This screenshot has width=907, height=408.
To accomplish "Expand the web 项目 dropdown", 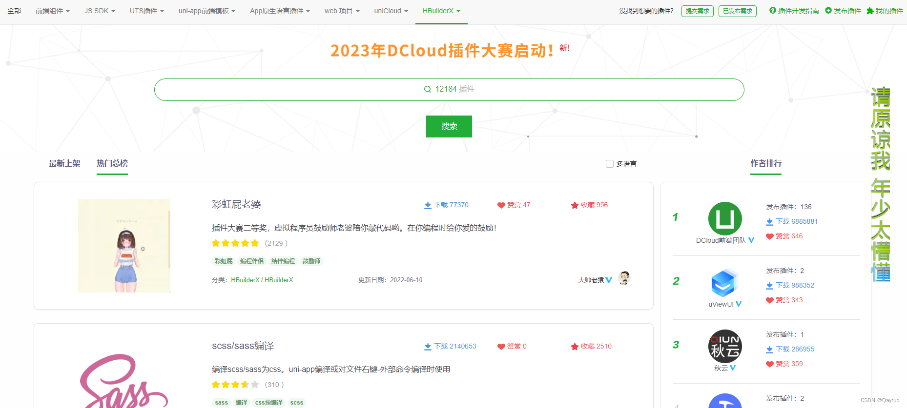I will [x=342, y=11].
